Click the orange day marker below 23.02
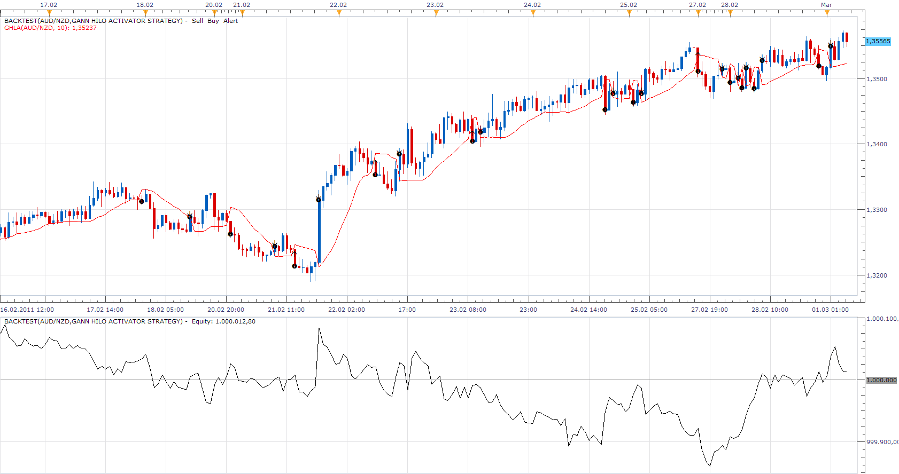Viewport: 899px width, 474px height. 436,13
